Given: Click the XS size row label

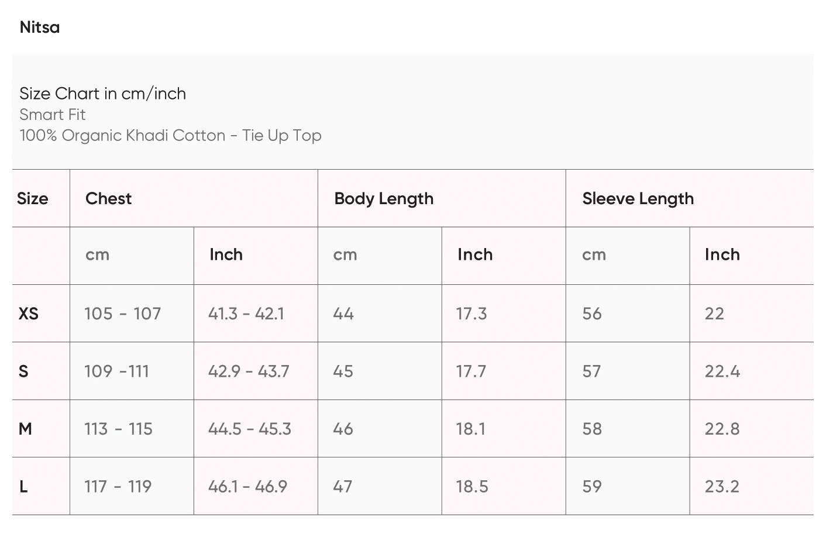Looking at the screenshot, I should point(29,314).
